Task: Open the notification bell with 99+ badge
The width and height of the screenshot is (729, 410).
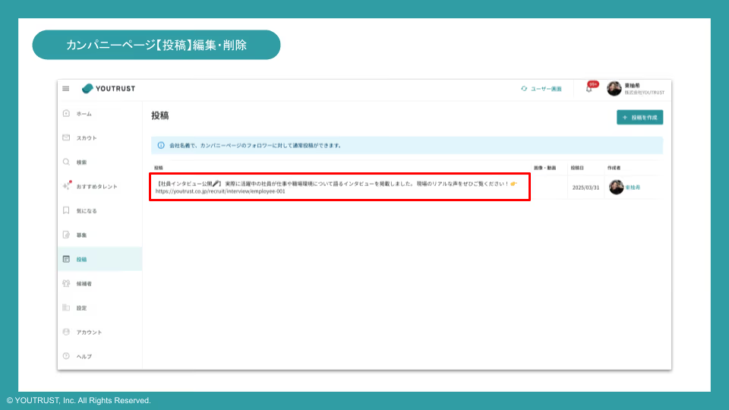Action: 589,89
